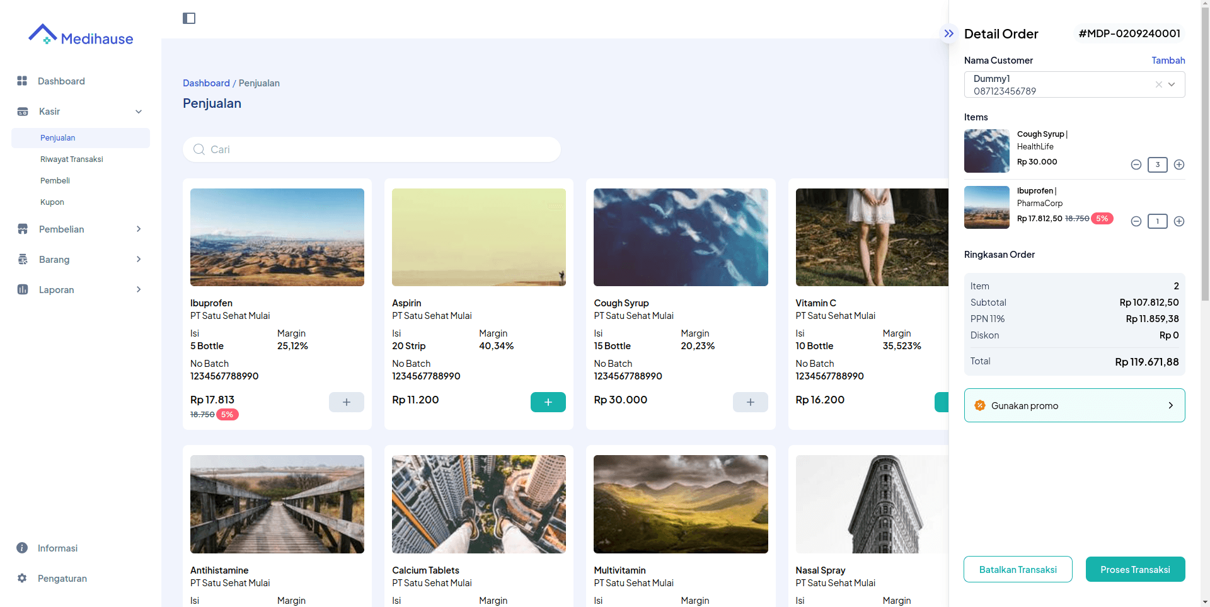Add Cough Syrup to the order
Image resolution: width=1210 pixels, height=607 pixels.
(751, 402)
